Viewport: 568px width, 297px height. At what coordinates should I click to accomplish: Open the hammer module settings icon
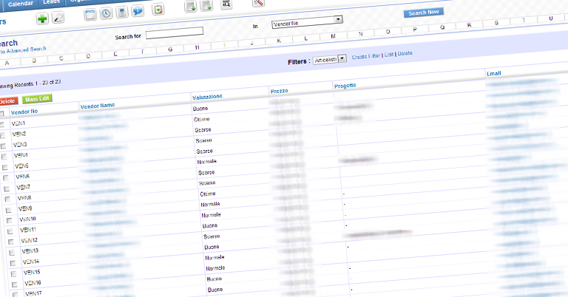click(258, 2)
